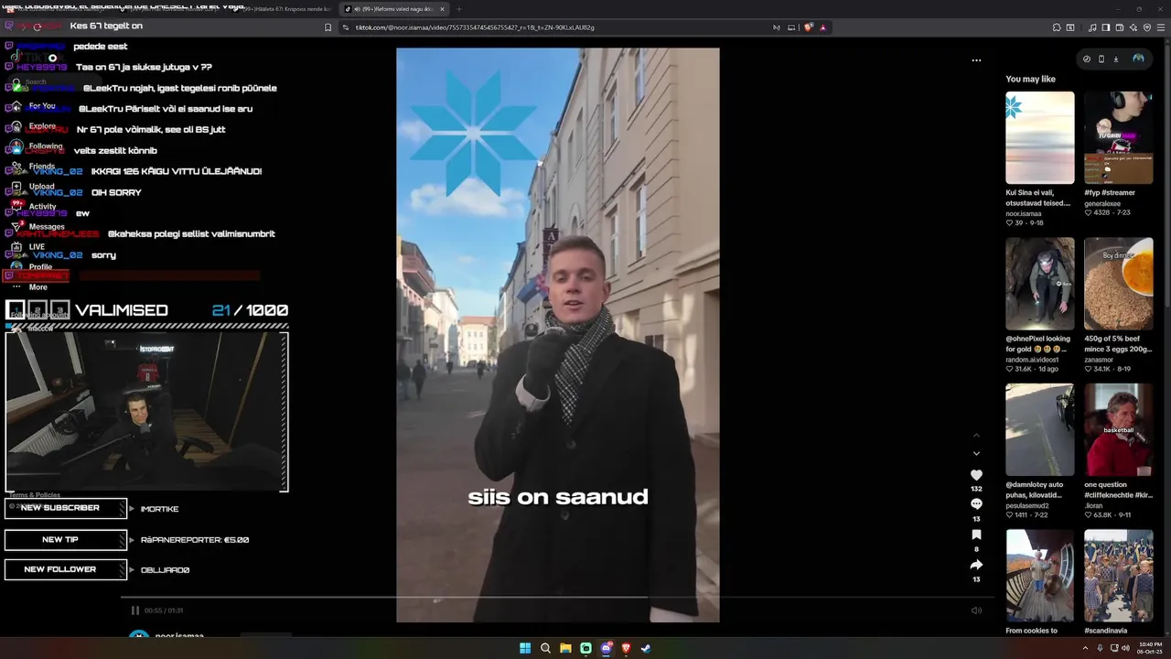Click the random.ai.videos1 author name
1171x659 pixels.
coord(1032,360)
